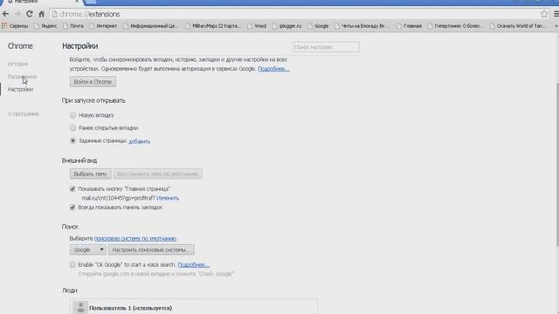The width and height of the screenshot is (559, 314).
Task: Click Изменить link for home page URL
Action: point(168,198)
